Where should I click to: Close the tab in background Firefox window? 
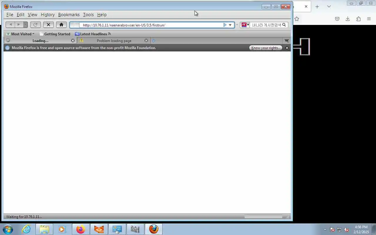pyautogui.click(x=306, y=6)
